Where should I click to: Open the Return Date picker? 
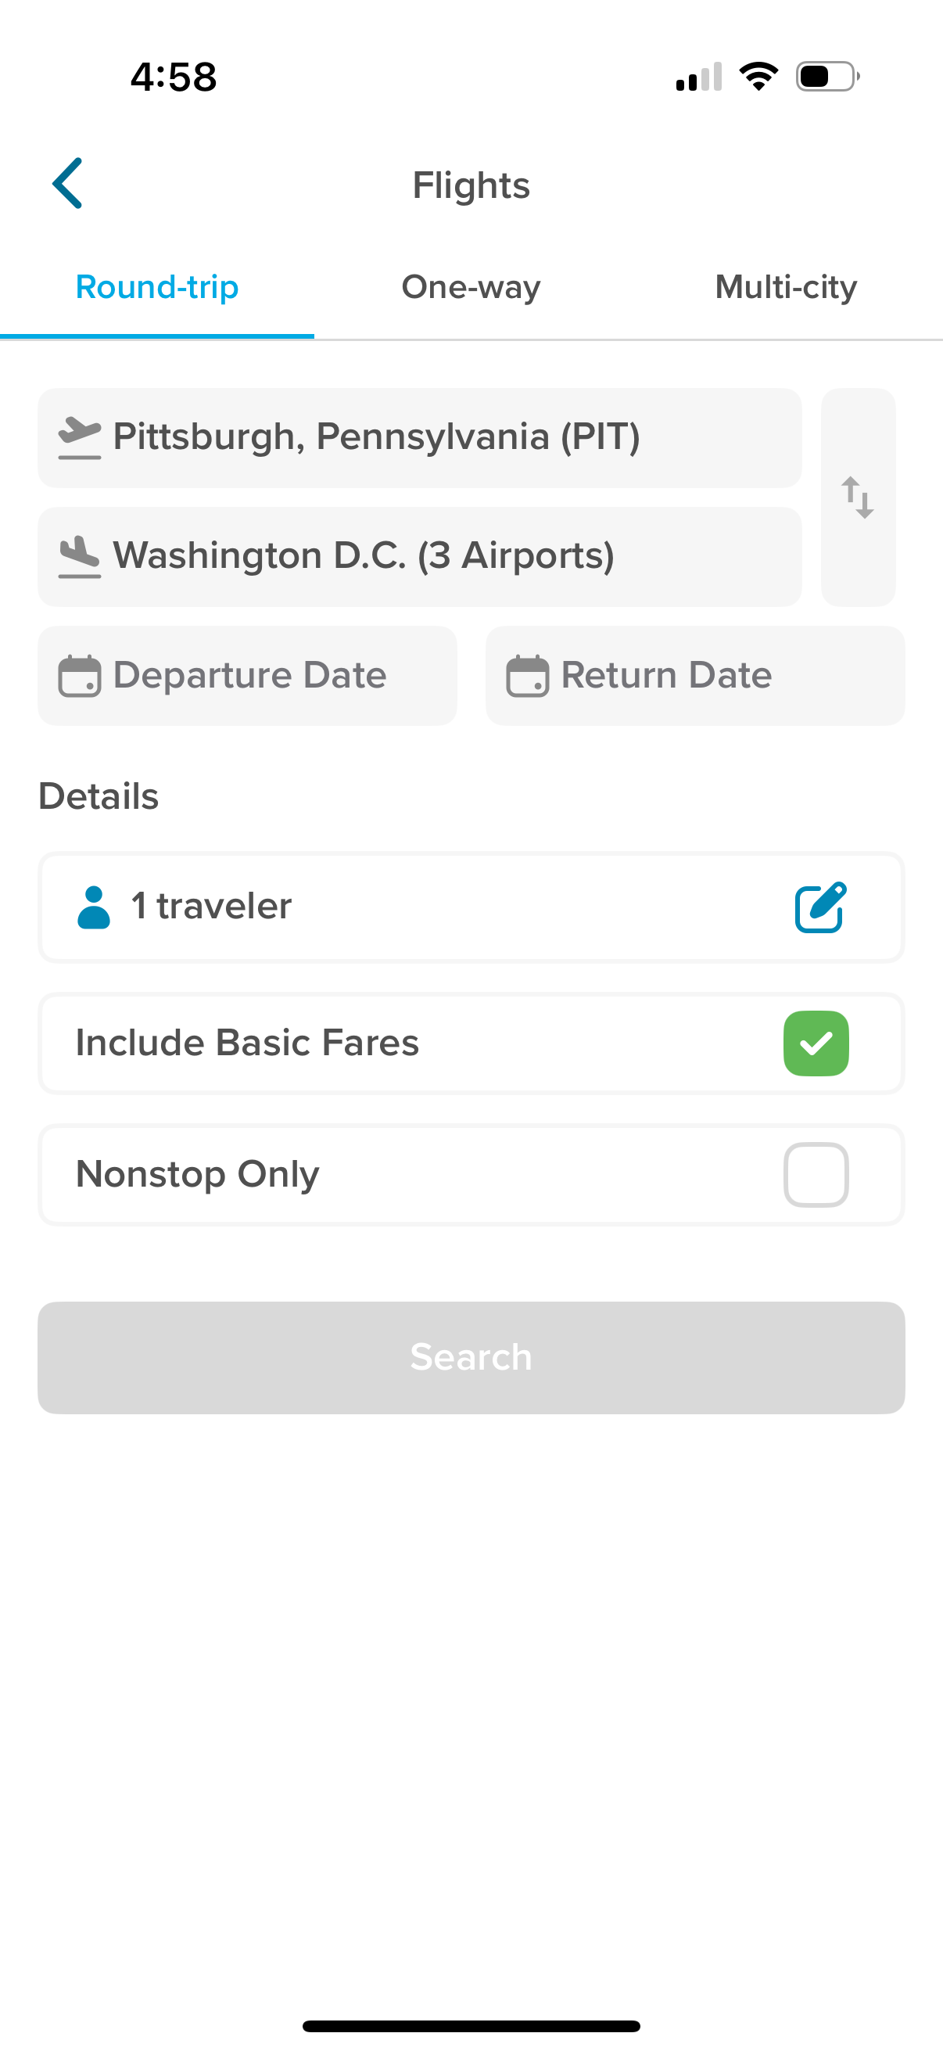click(694, 676)
